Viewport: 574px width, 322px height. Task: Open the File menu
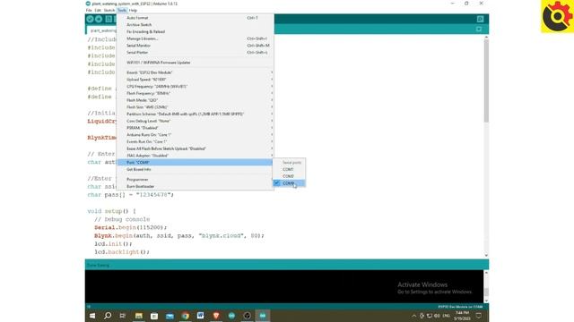point(89,10)
